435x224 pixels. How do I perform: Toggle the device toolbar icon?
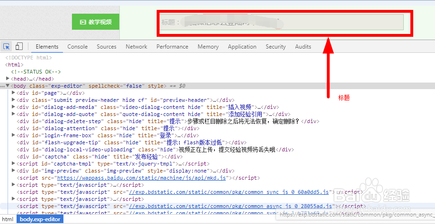pos(19,47)
